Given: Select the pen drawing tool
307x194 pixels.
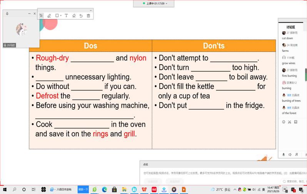Looking at the screenshot, I should 49,16.
